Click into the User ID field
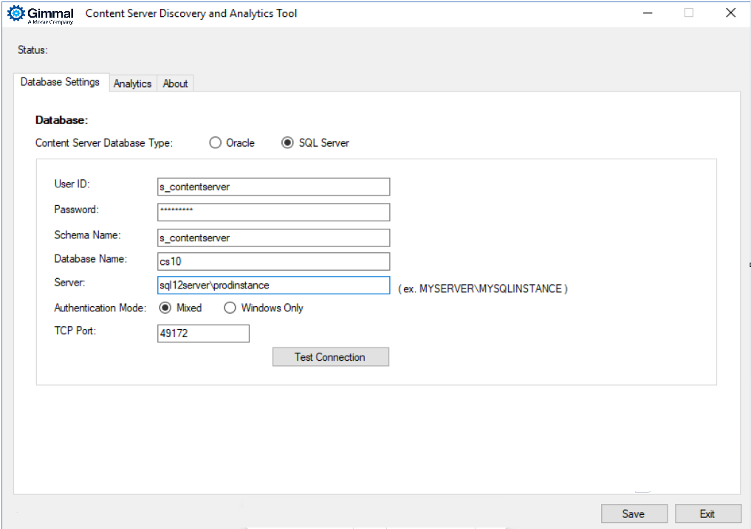This screenshot has width=751, height=529. coord(273,187)
